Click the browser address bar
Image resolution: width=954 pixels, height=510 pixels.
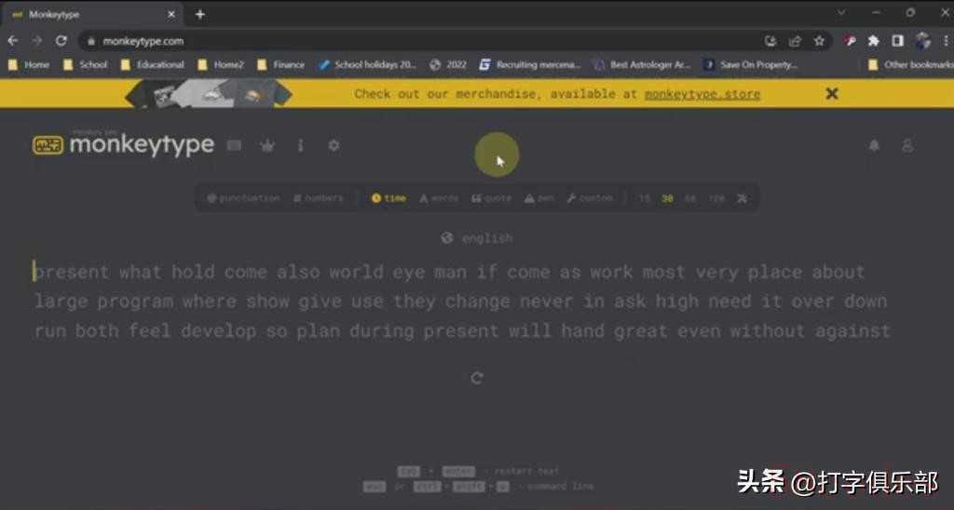tap(420, 41)
